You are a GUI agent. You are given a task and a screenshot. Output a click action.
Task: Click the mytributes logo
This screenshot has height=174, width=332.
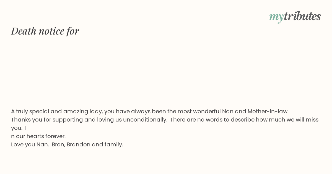(x=295, y=17)
